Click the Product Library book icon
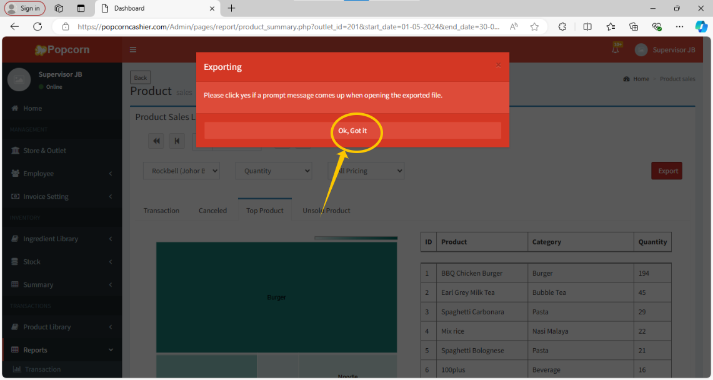This screenshot has width=713, height=380. point(15,327)
